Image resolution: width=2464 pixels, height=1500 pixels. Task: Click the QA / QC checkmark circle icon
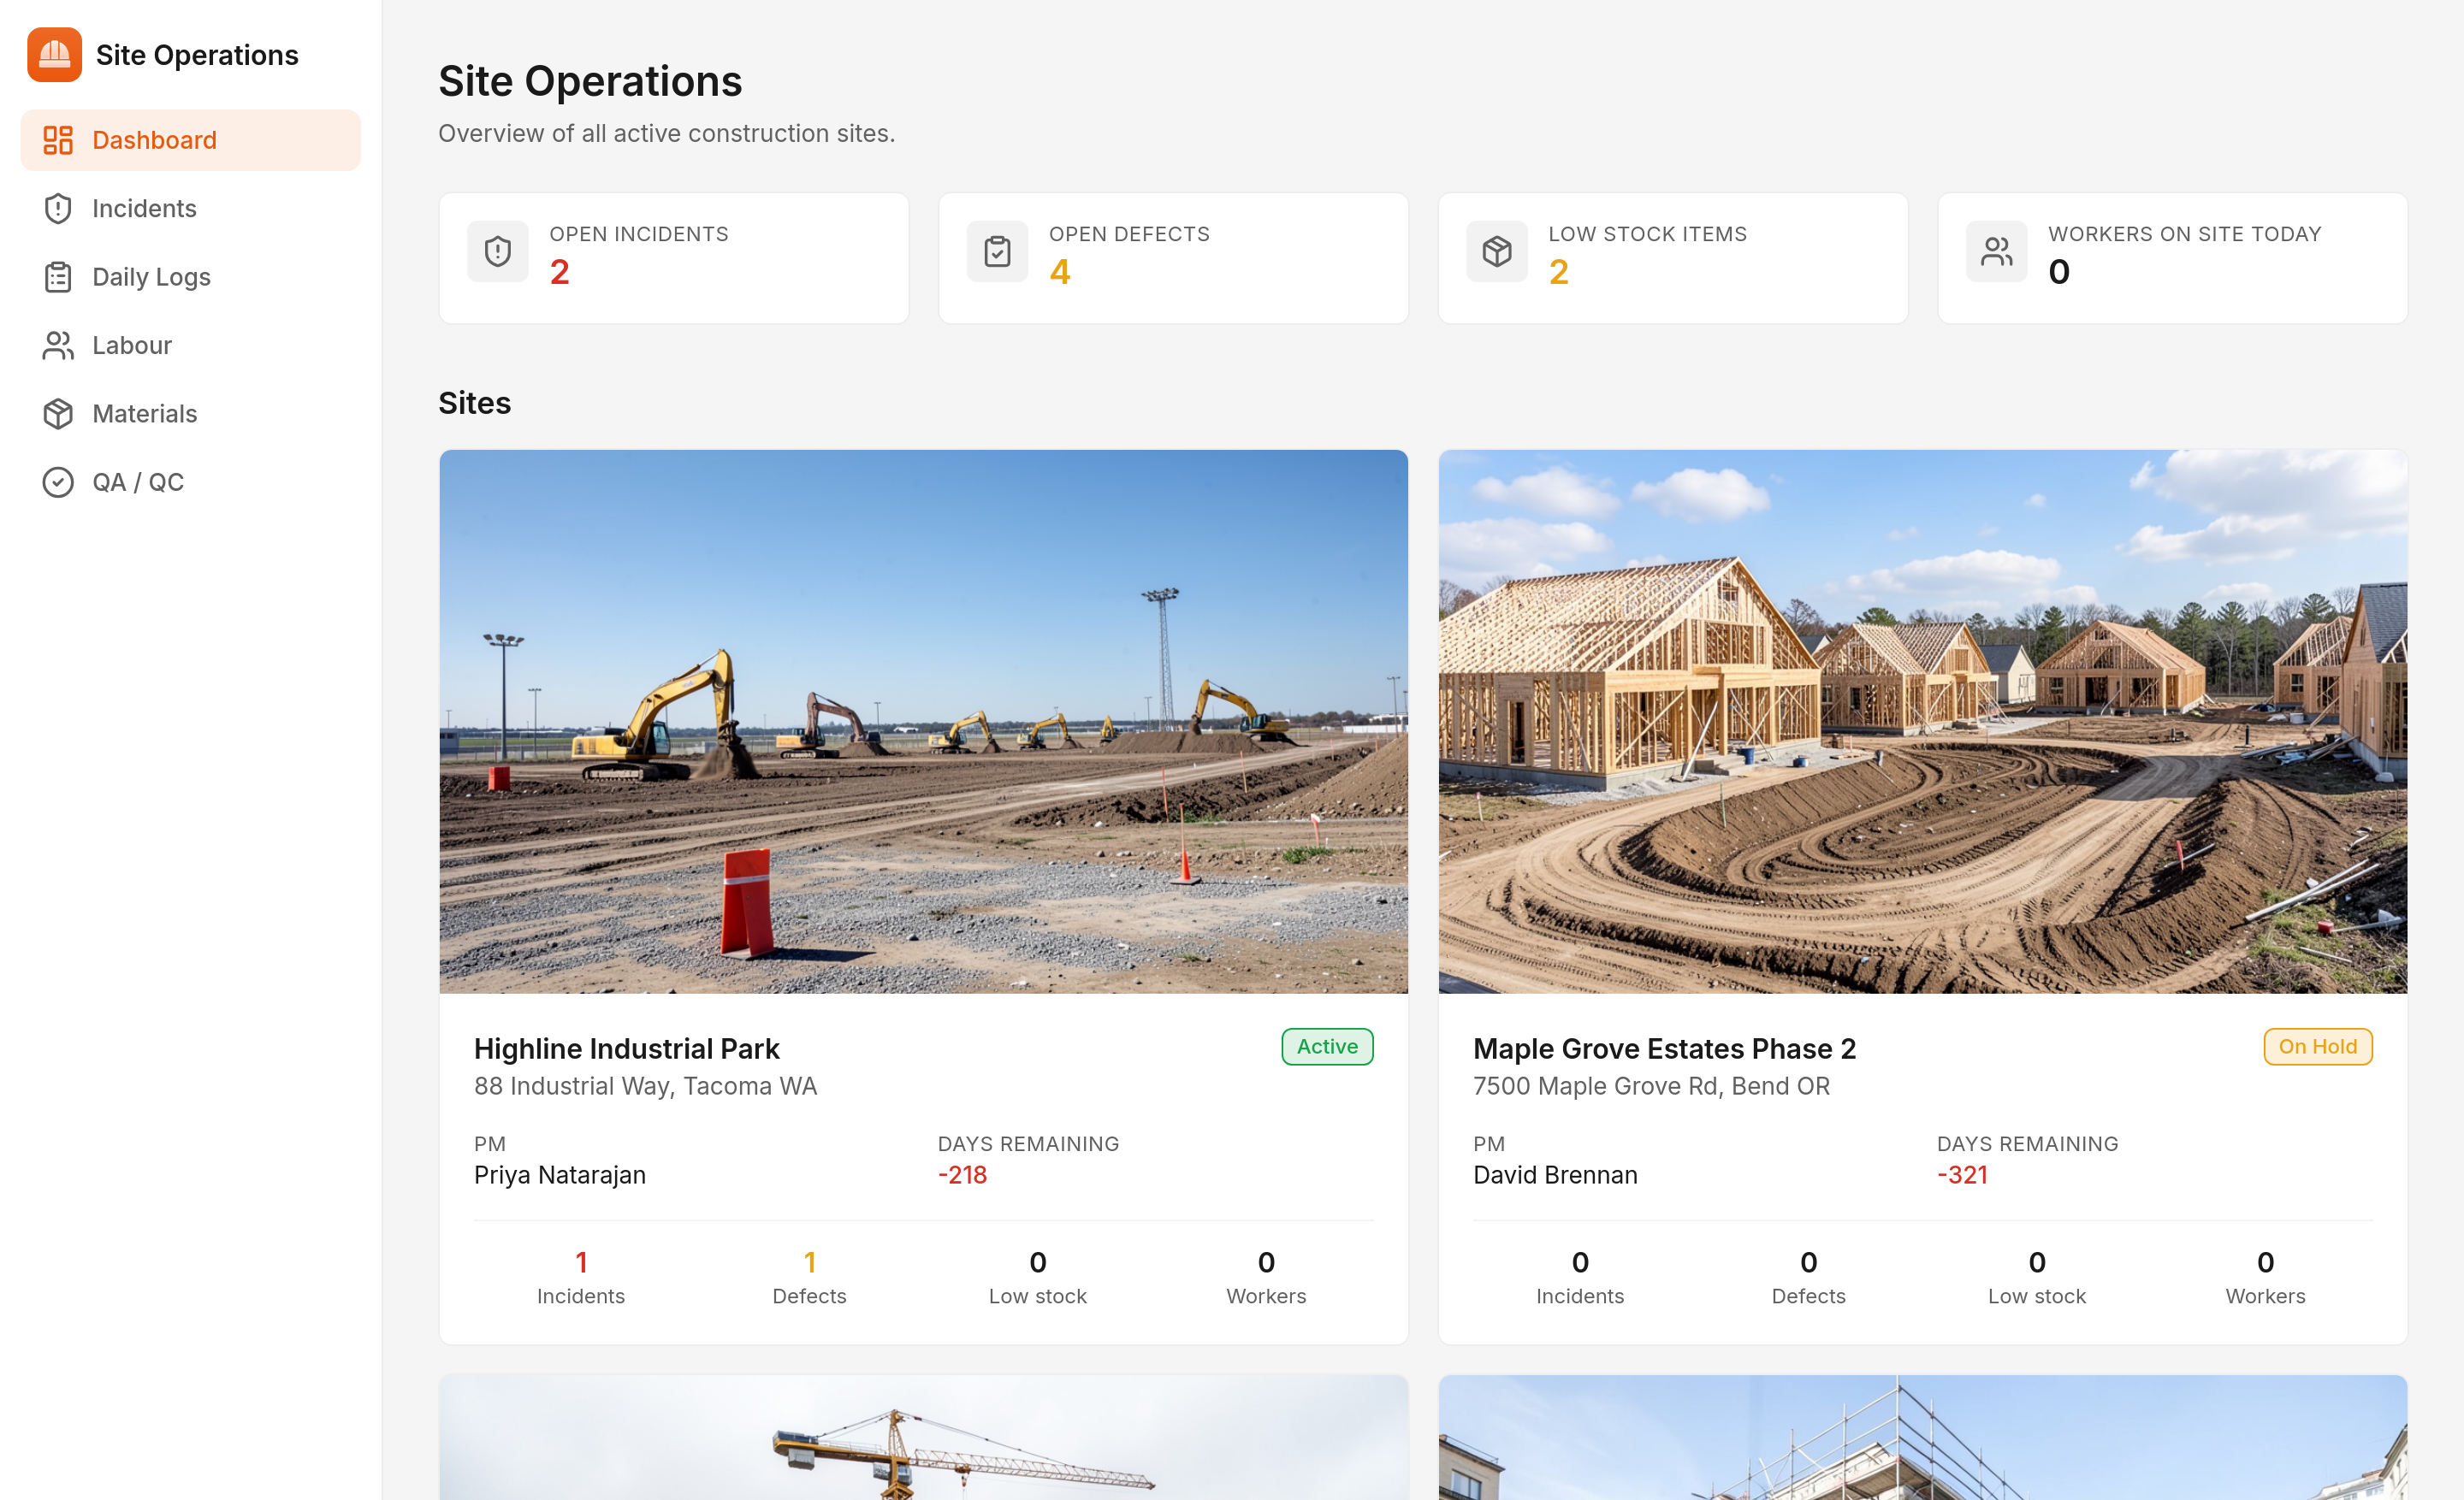[x=58, y=482]
